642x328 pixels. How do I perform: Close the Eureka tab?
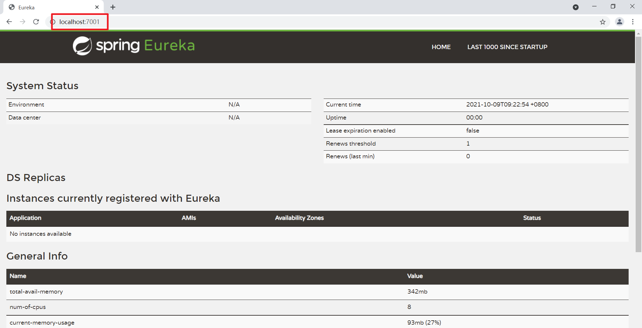pyautogui.click(x=97, y=7)
